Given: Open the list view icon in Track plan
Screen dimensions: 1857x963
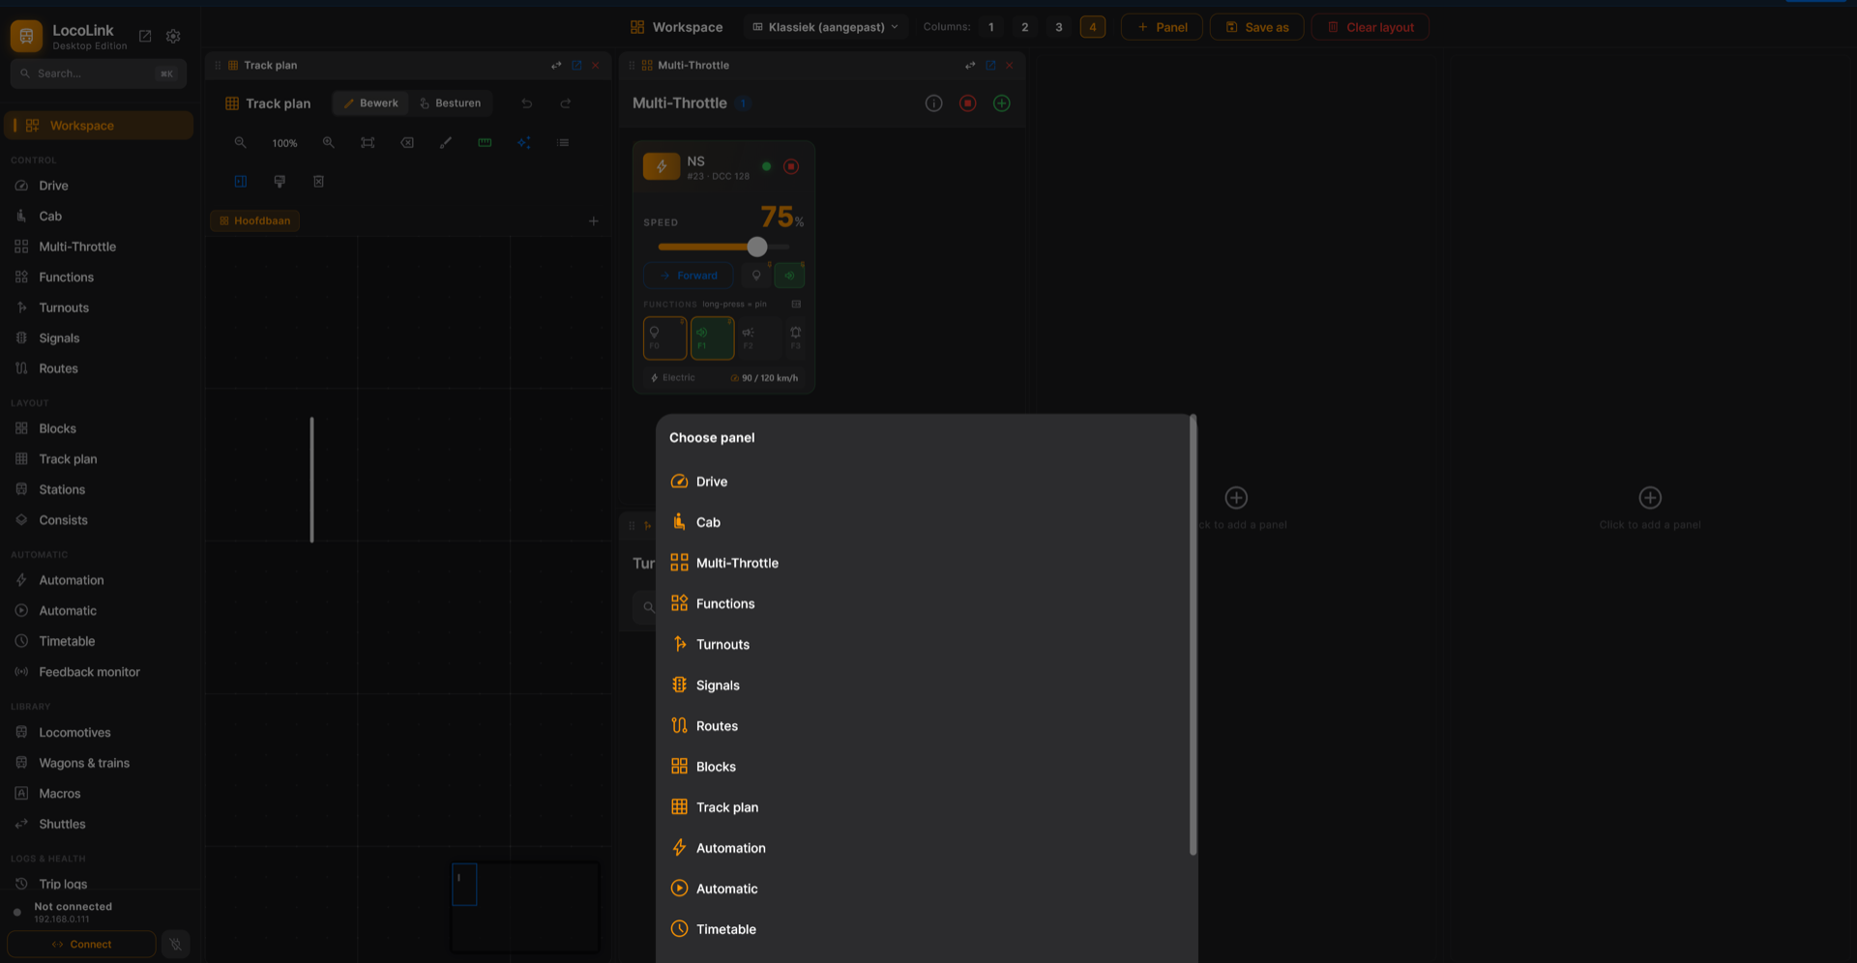Looking at the screenshot, I should click(x=563, y=142).
